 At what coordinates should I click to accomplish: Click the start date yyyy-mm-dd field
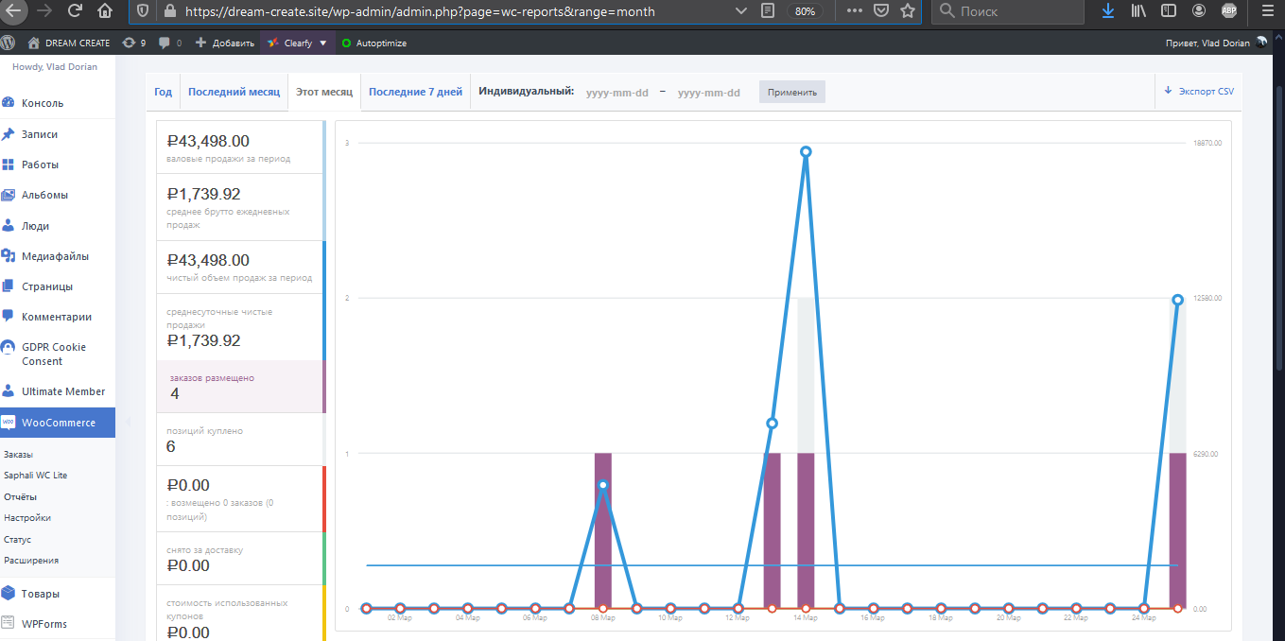click(617, 93)
